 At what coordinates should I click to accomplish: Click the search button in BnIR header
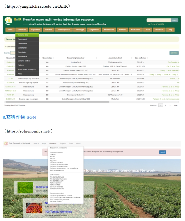click(x=175, y=21)
